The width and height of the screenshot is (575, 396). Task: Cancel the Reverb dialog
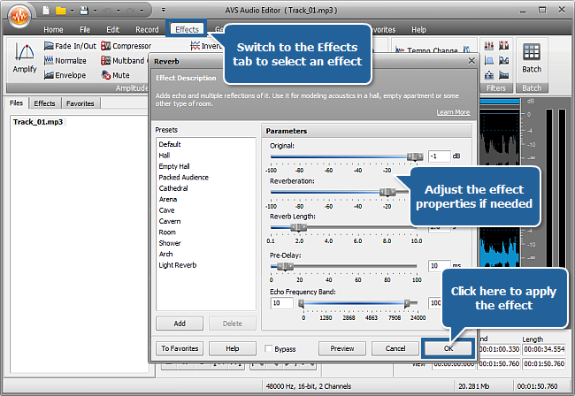pyautogui.click(x=395, y=348)
